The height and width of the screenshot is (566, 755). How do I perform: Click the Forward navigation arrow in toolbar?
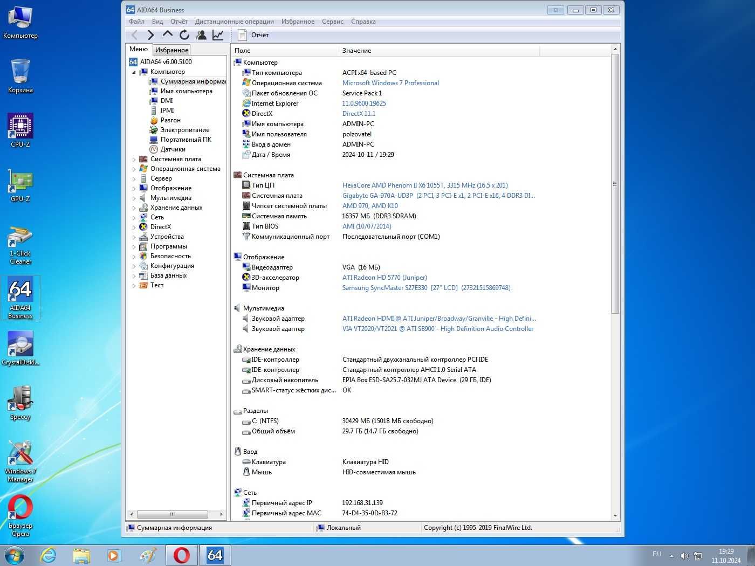(150, 35)
